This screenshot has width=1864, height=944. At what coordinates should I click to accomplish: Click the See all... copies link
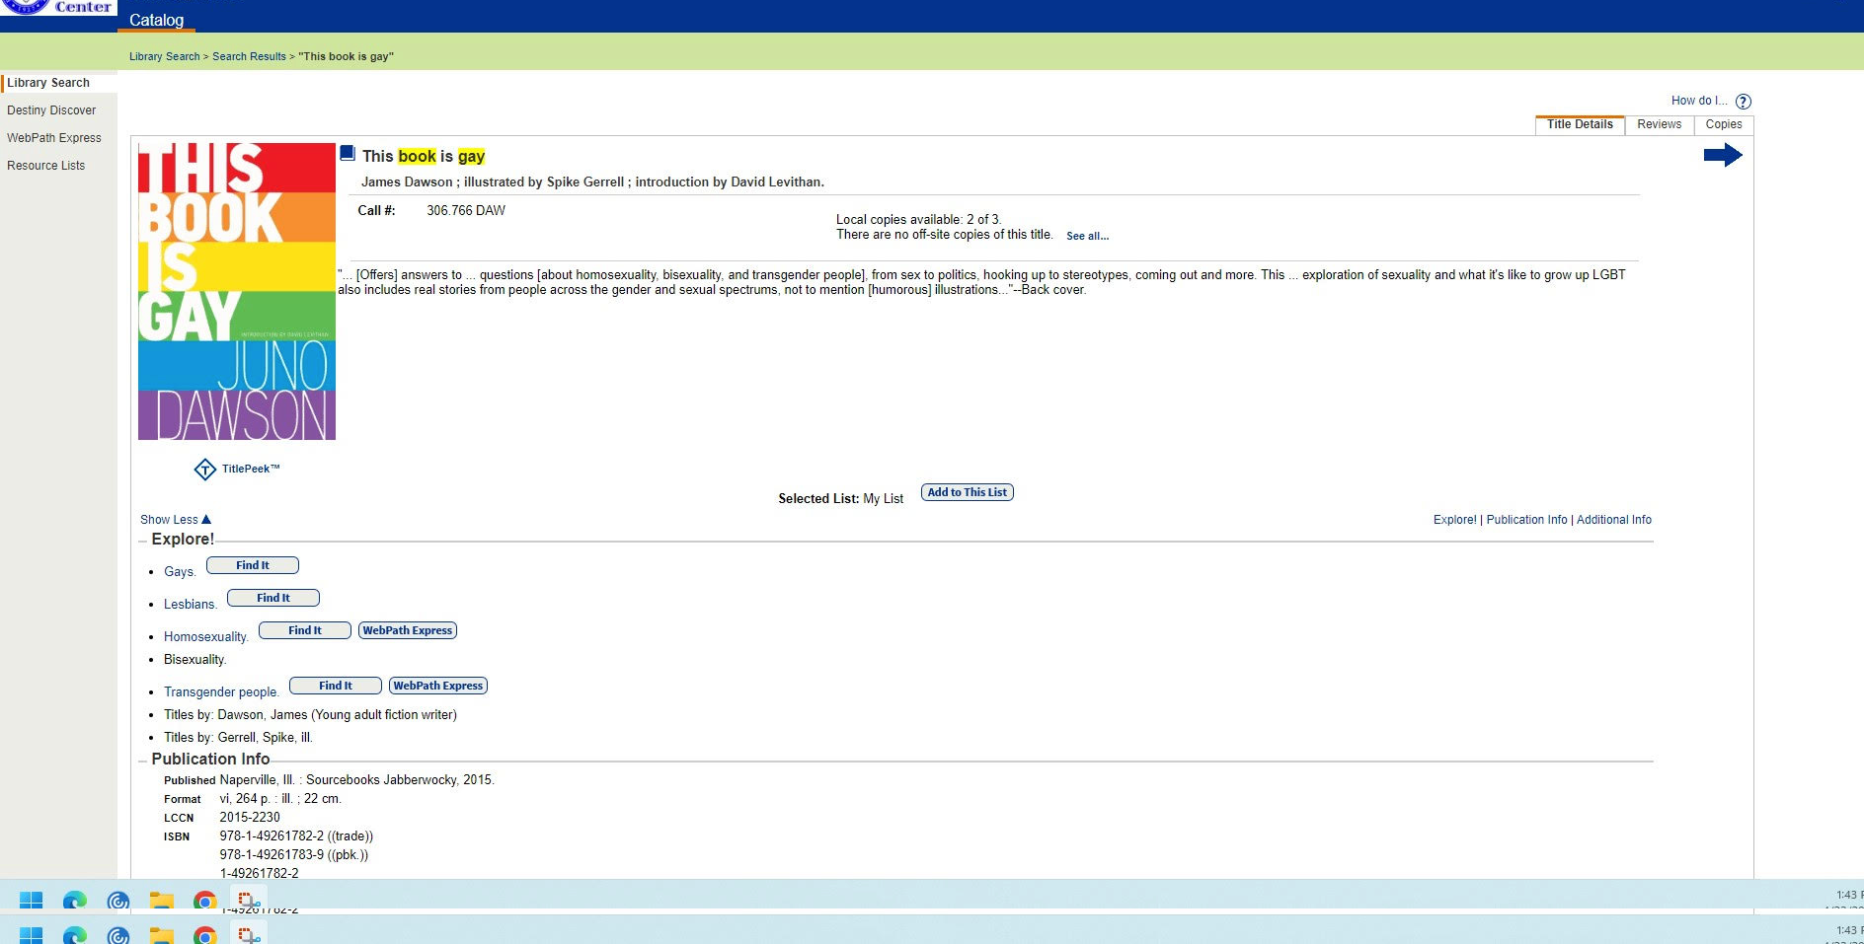tap(1087, 236)
